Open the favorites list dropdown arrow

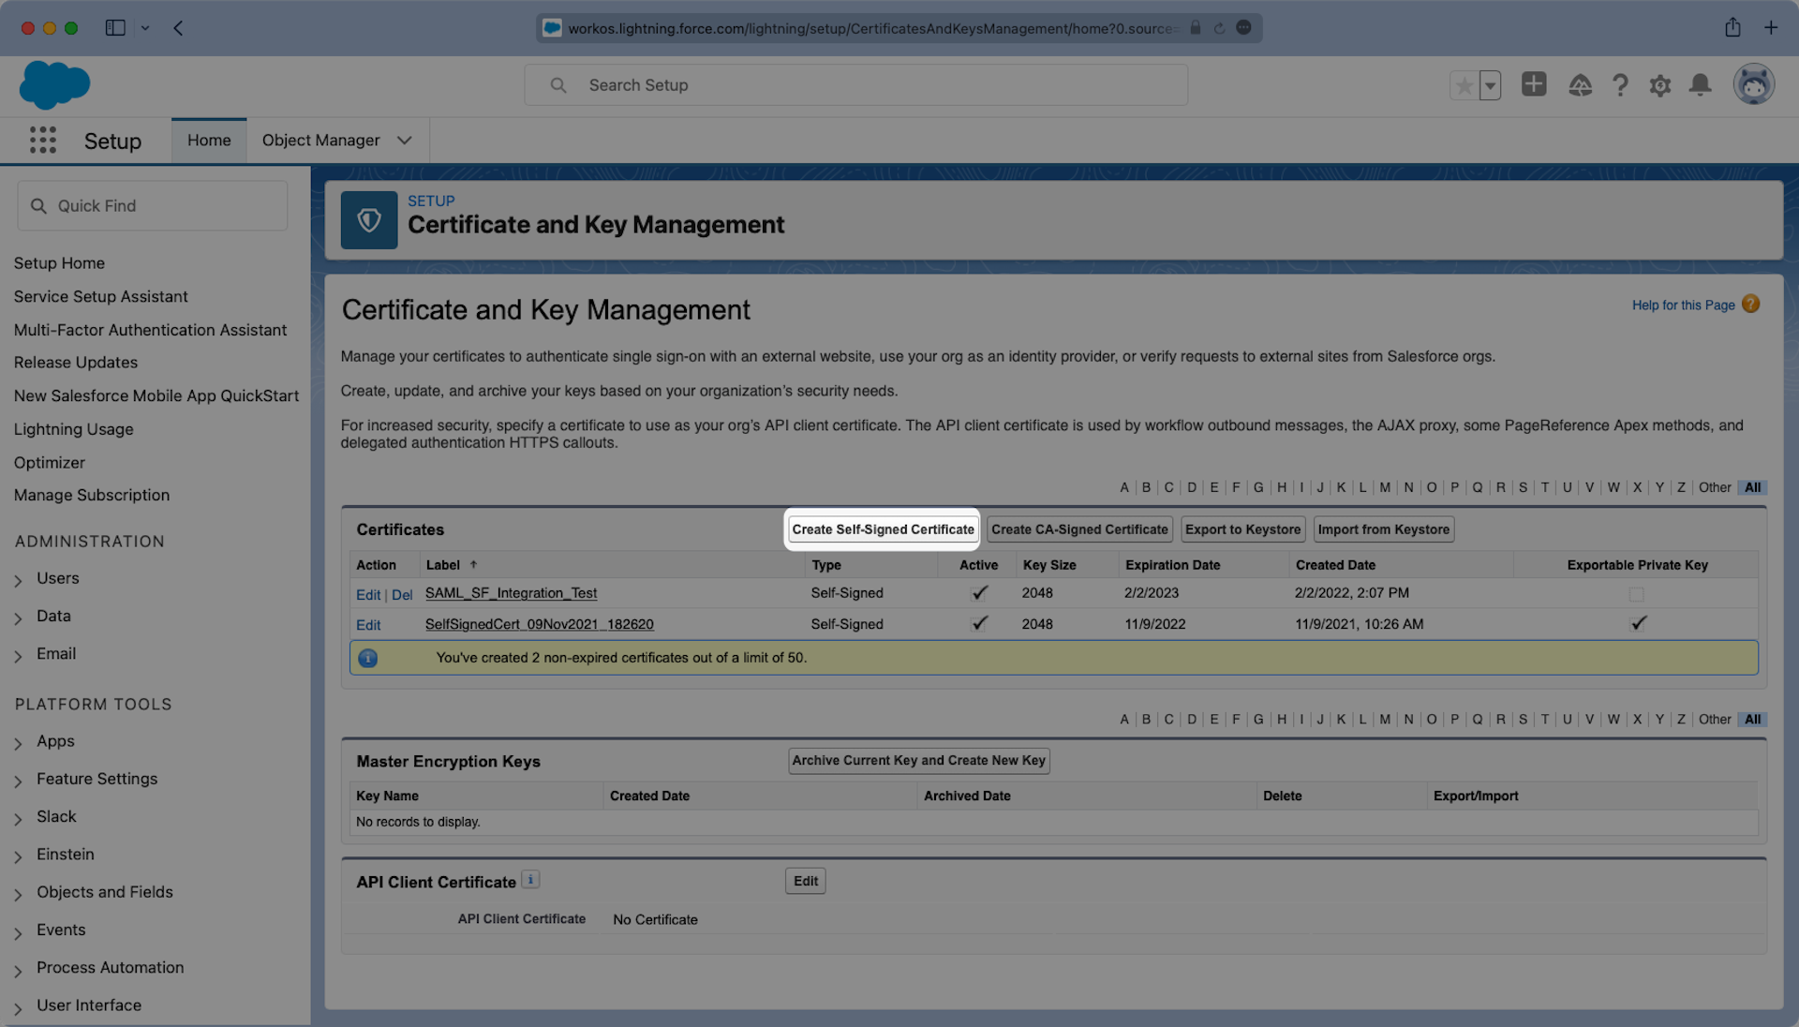(x=1491, y=85)
